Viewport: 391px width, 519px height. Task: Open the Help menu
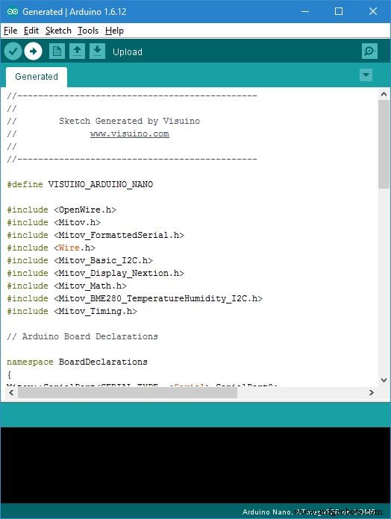[114, 31]
